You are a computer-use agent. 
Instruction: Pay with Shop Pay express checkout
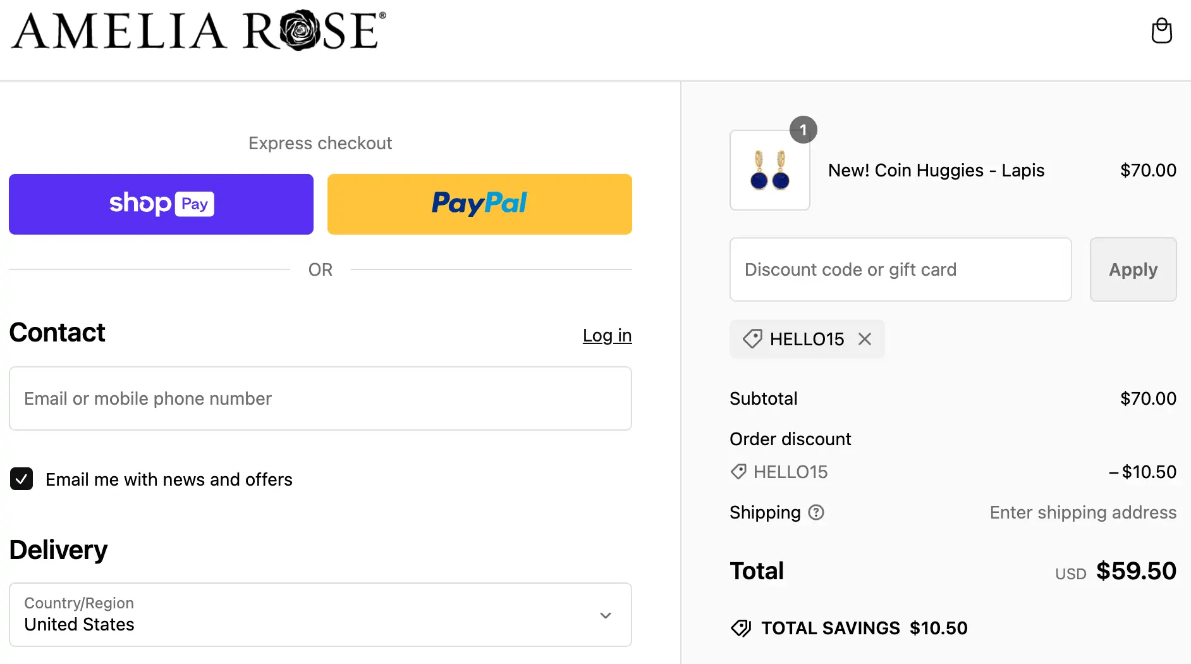point(161,204)
